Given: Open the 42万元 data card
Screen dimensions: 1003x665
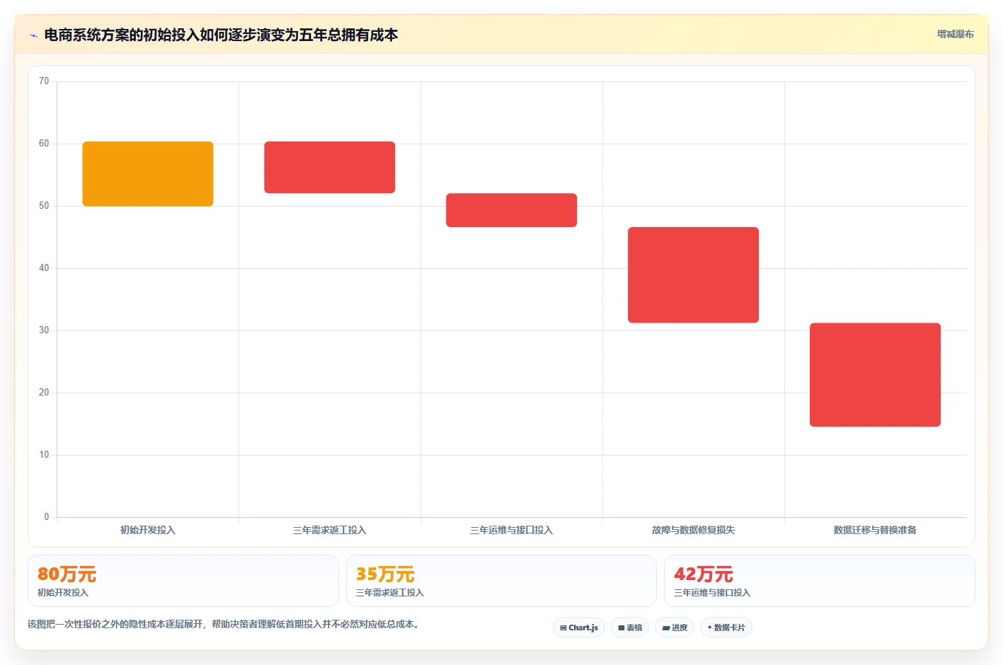Looking at the screenshot, I should click(820, 581).
